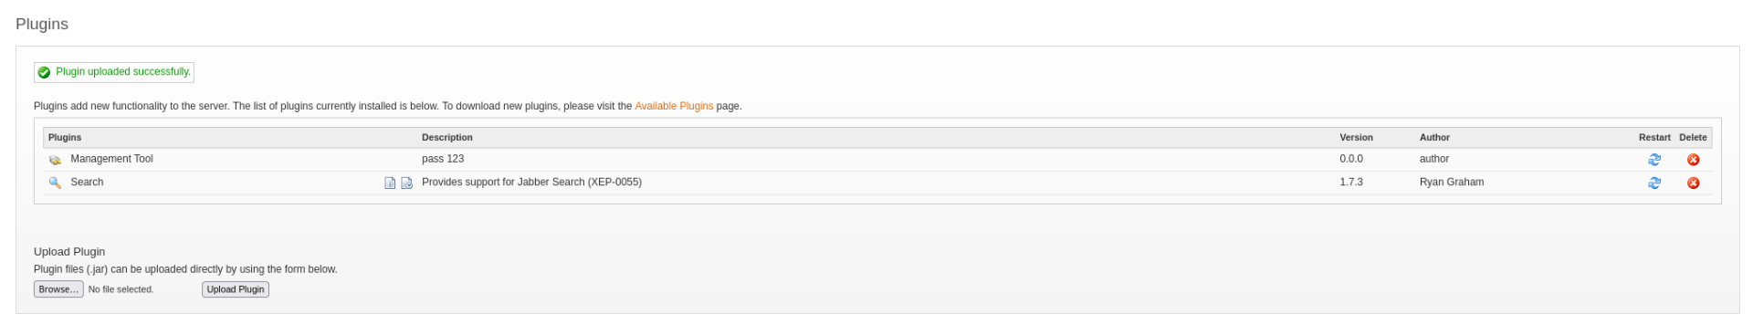This screenshot has width=1753, height=335.
Task: Click the Description column header
Action: coord(447,137)
